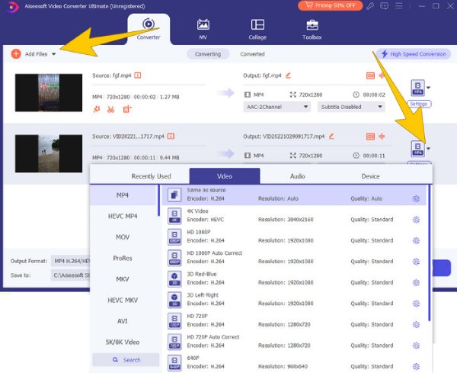Screen dimensions: 457x373
Task: Click the Pricing 50% OFF button
Action: click(331, 5)
